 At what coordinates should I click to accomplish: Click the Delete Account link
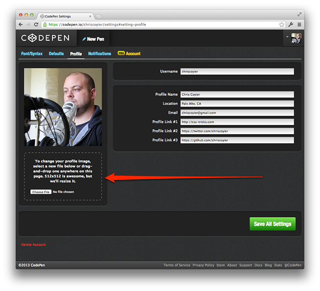point(33,244)
